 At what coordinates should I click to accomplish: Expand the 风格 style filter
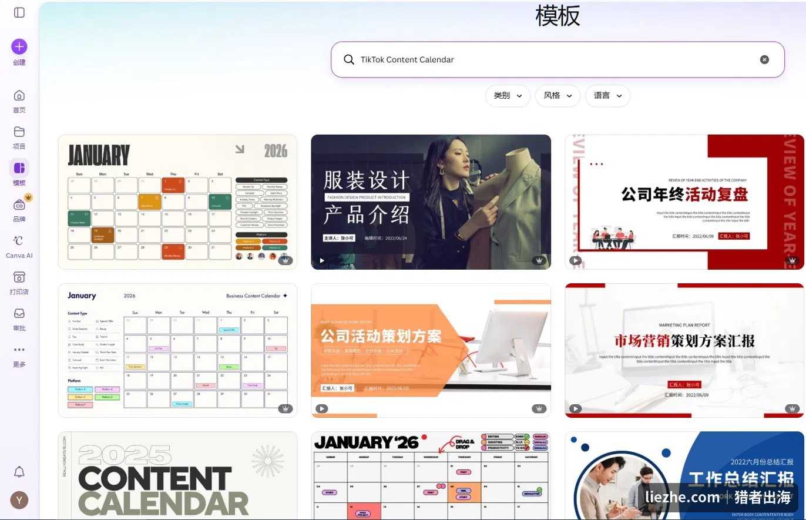pyautogui.click(x=558, y=96)
